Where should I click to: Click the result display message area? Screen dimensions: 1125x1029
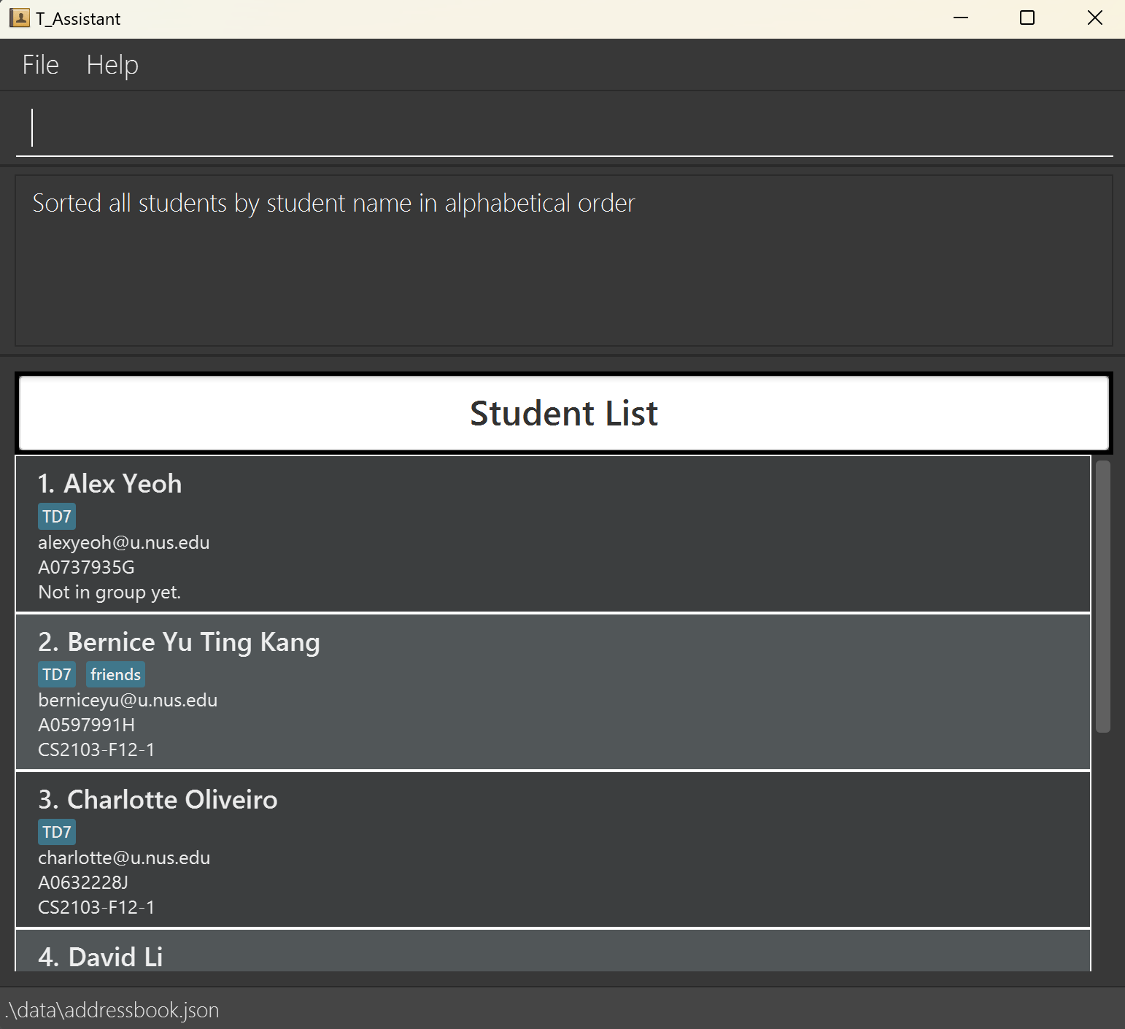point(563,260)
